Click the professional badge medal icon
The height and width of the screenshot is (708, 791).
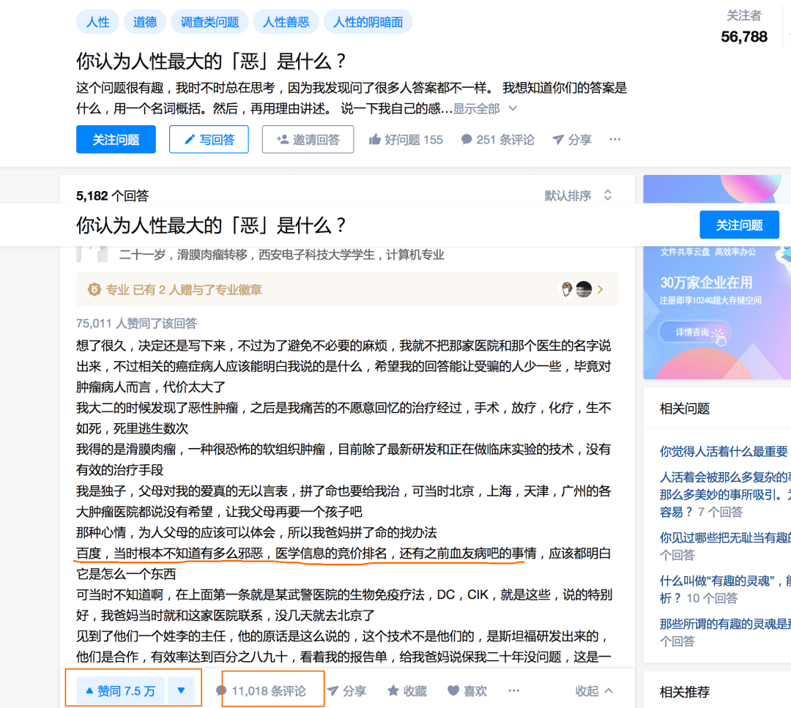tap(94, 289)
